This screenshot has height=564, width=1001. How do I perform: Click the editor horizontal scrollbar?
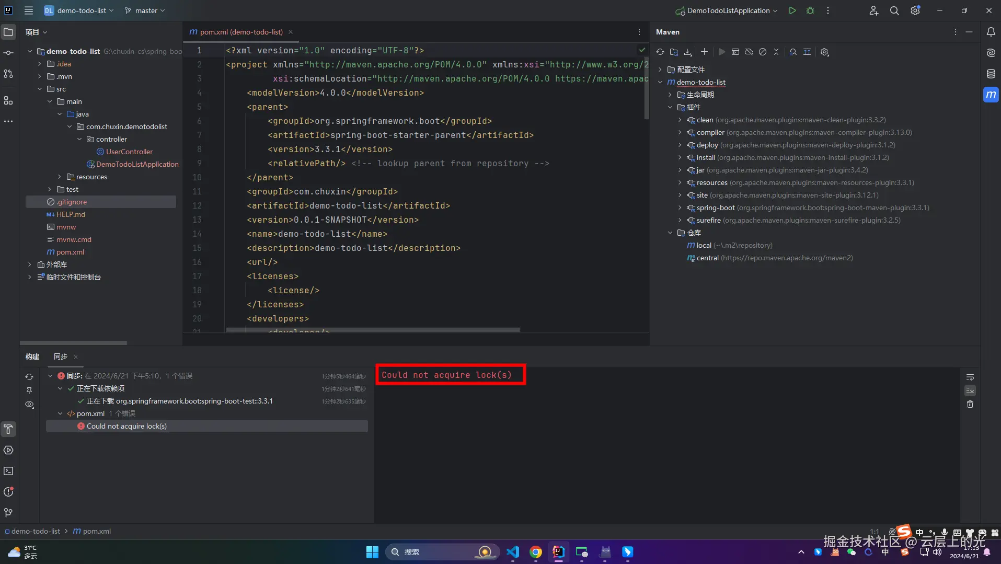pyautogui.click(x=373, y=330)
